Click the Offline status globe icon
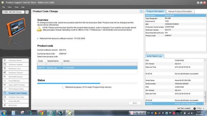Image resolution: width=207 pixels, height=116 pixels. pos(194,108)
